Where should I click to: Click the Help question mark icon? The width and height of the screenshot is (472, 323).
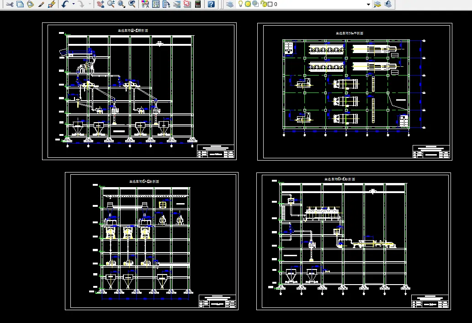(x=211, y=4)
